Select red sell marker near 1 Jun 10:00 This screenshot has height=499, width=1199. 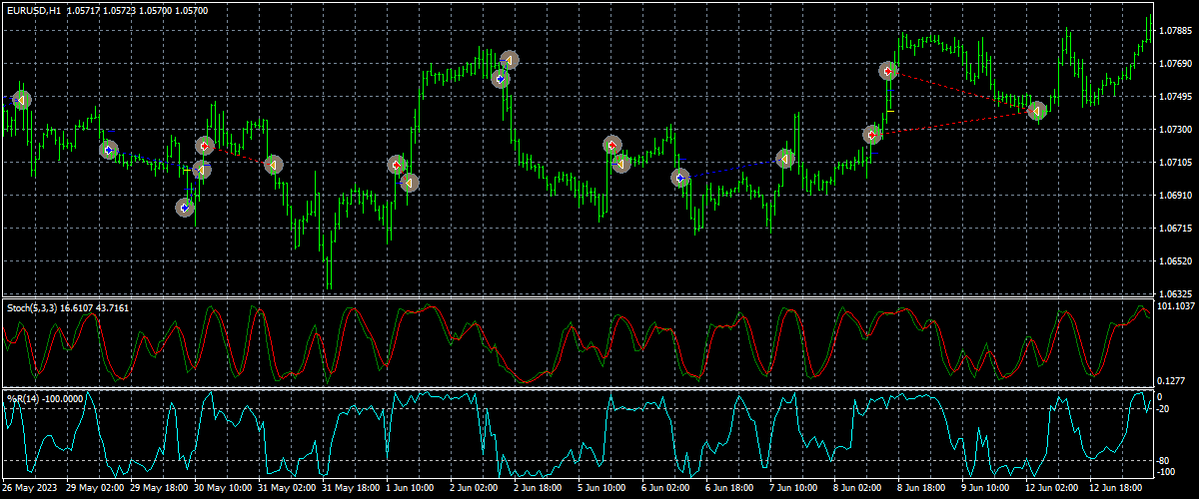pyautogui.click(x=398, y=165)
